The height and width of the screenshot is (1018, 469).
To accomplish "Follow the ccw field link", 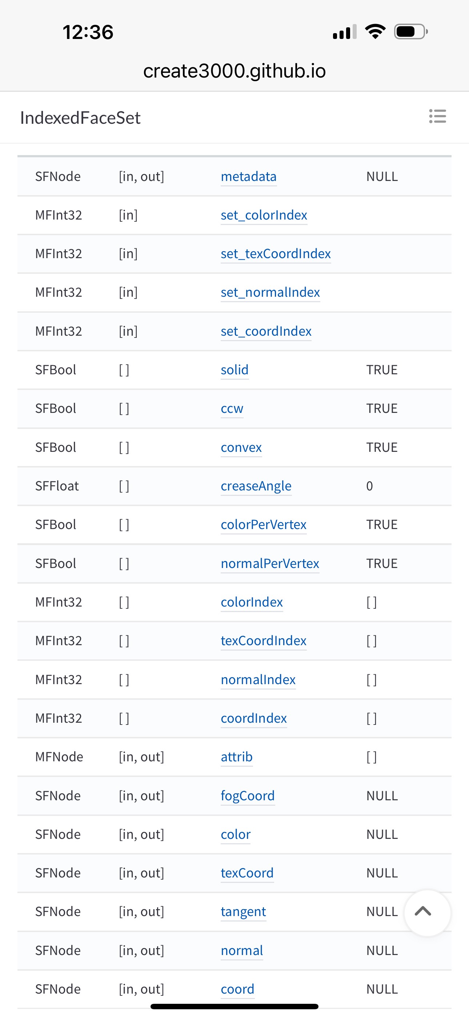I will tap(232, 408).
